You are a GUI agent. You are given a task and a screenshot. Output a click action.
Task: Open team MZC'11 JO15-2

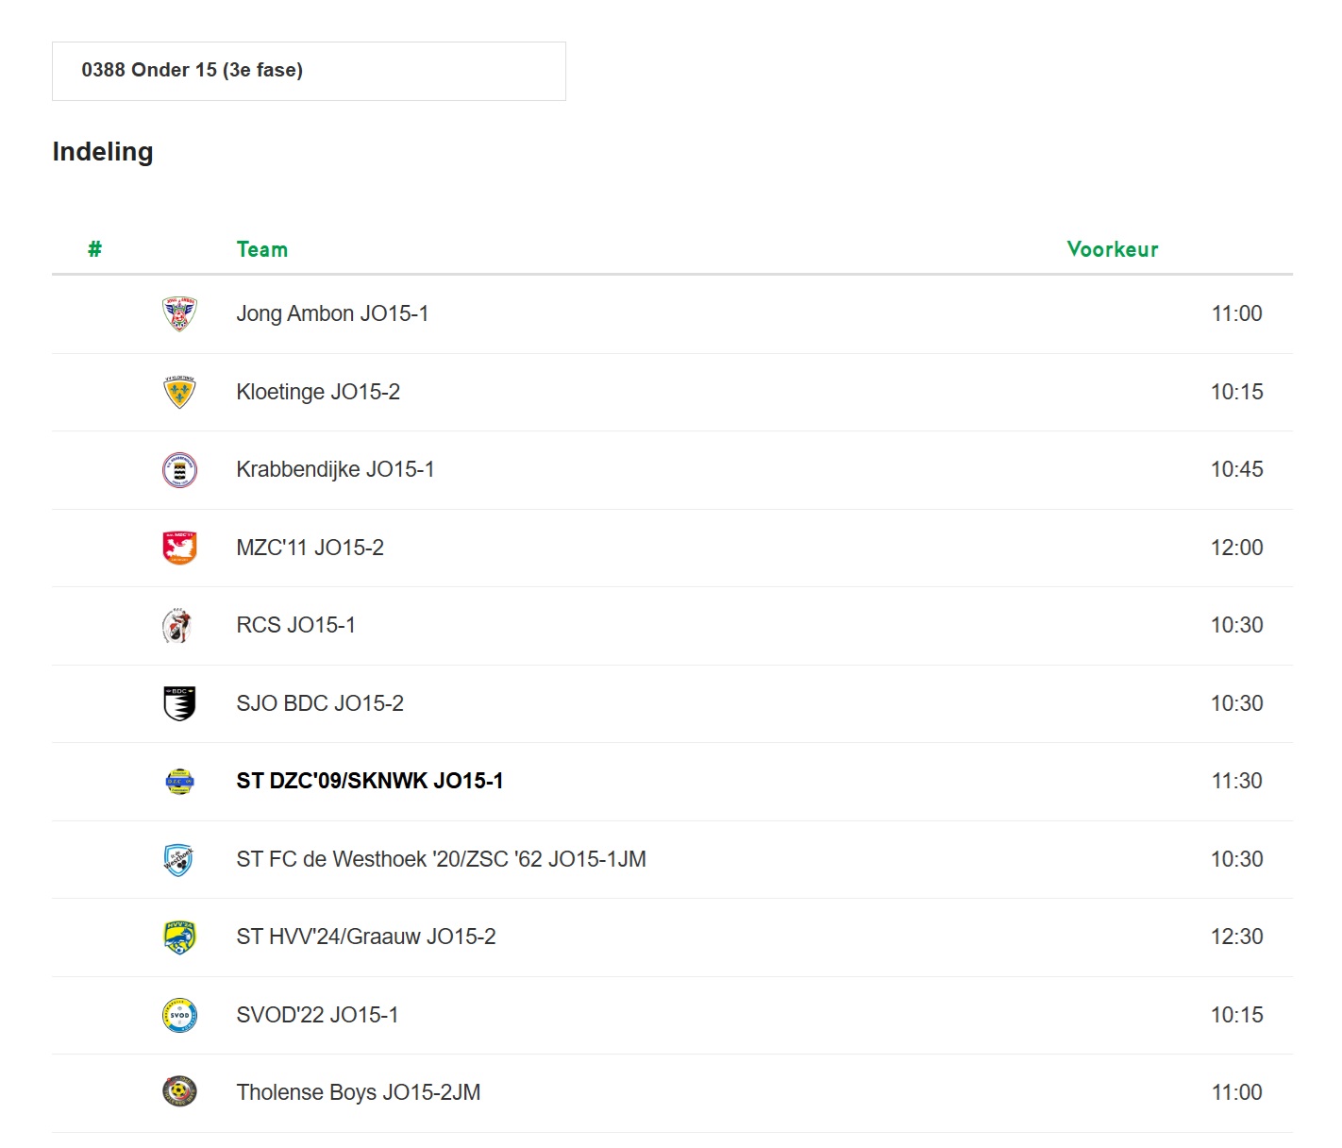[x=310, y=548]
